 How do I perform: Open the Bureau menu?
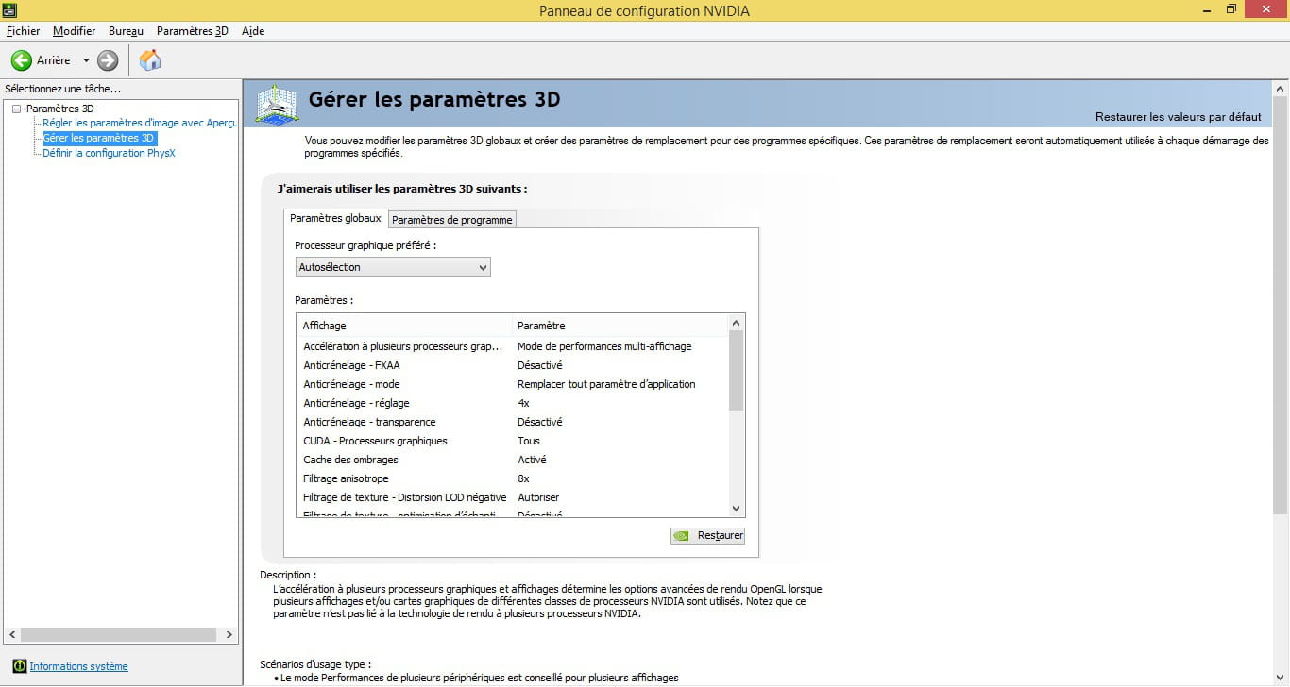[x=126, y=31]
